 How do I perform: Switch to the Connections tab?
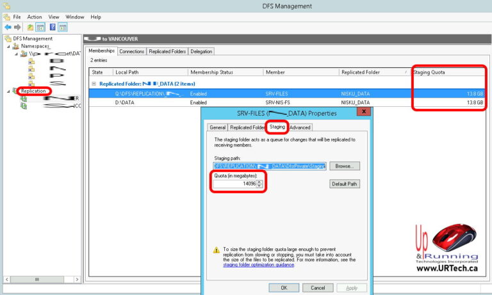132,51
